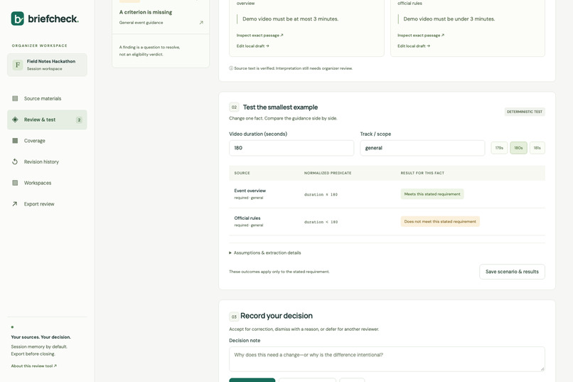Click the 03 step badge
The width and height of the screenshot is (573, 382).
click(234, 317)
